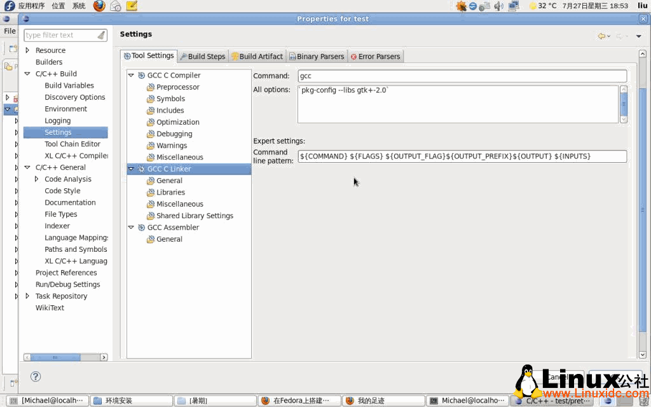651x407 pixels.
Task: Expand the Resource item in left sidebar
Action: (27, 50)
